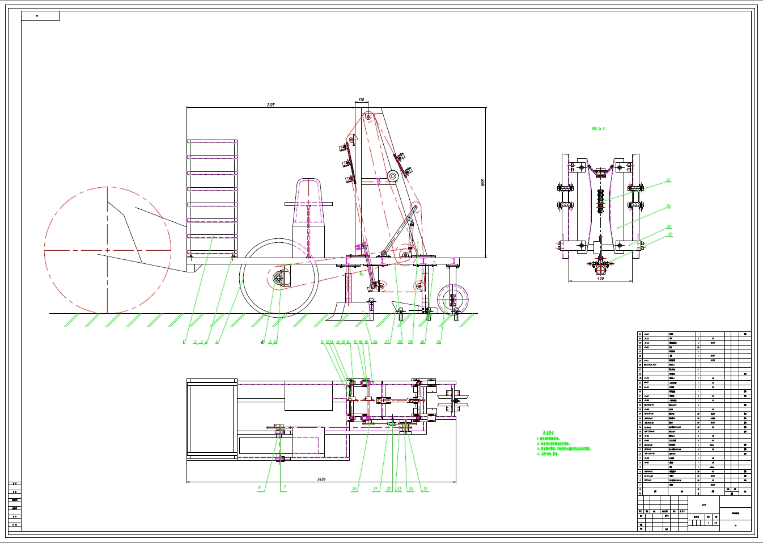Select part callout number 8

pyautogui.click(x=262, y=342)
